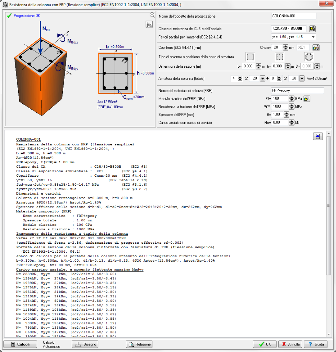Click the No axial service load input

point(280,123)
